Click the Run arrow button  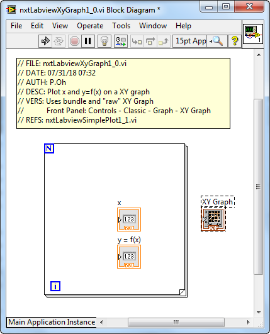45,41
